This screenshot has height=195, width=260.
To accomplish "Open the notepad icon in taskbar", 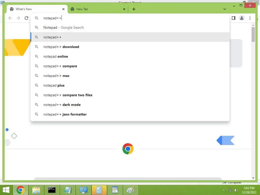I will pyautogui.click(x=68, y=190).
